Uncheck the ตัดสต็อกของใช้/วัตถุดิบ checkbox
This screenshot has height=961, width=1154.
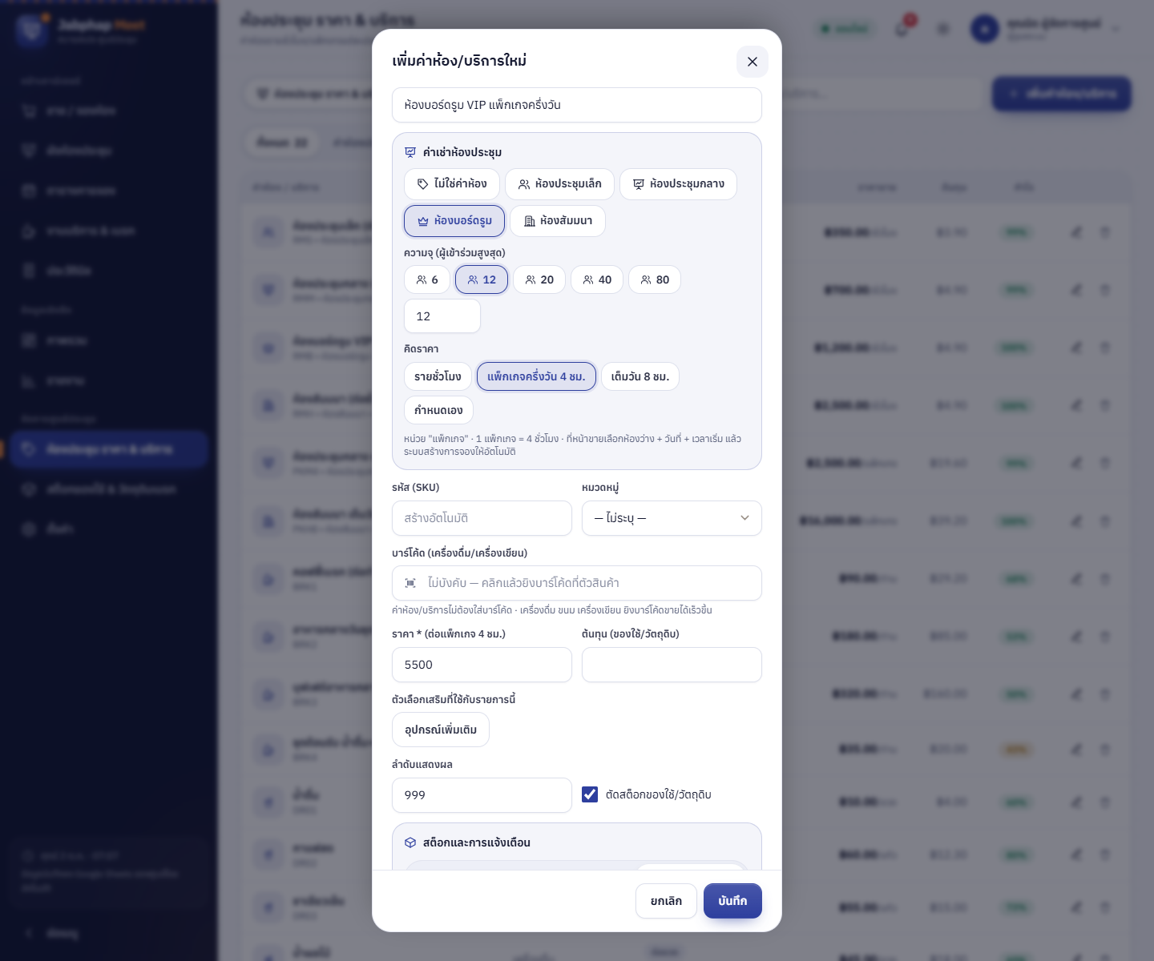coord(590,794)
